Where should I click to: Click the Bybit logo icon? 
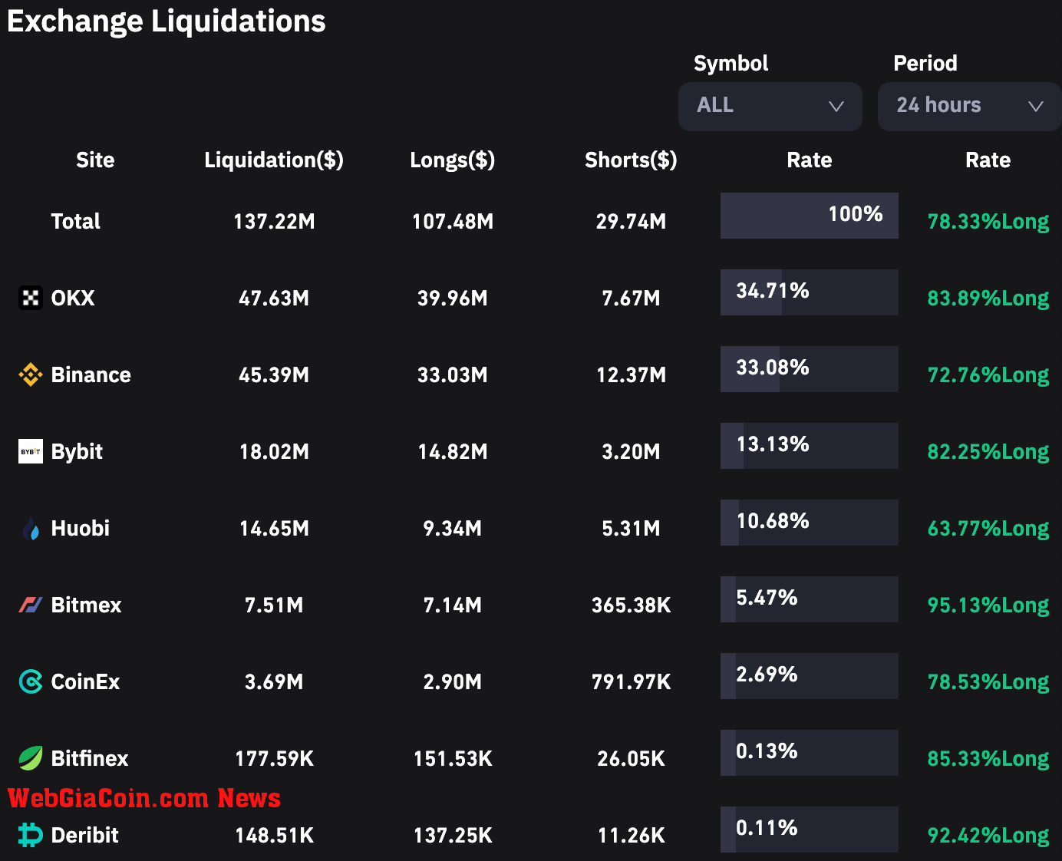(31, 451)
